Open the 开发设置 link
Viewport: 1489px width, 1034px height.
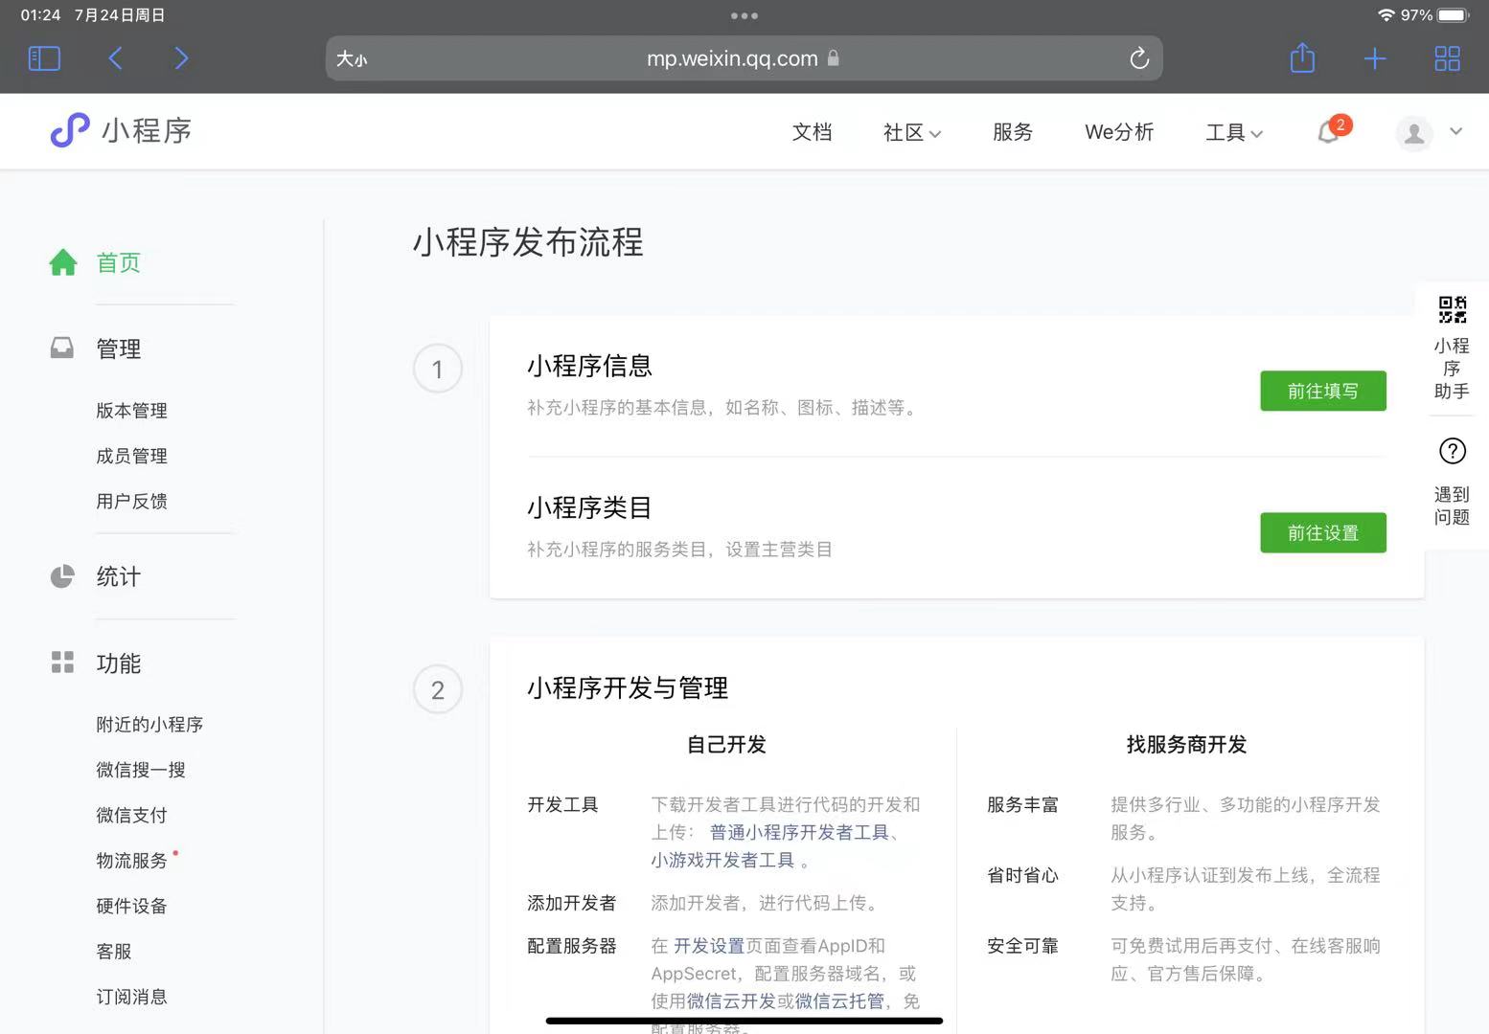709,946
